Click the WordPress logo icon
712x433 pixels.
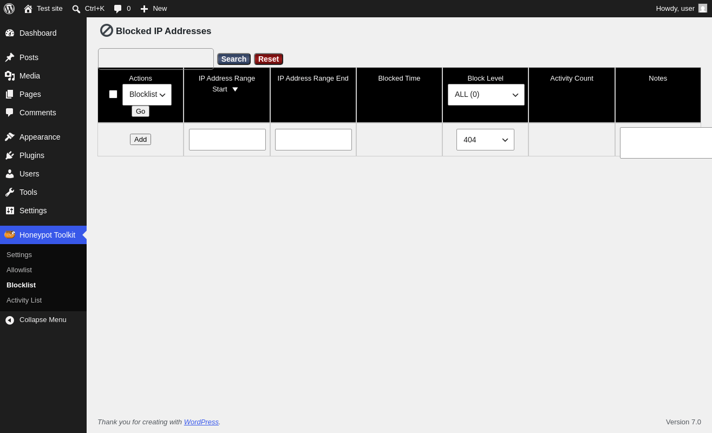(9, 9)
